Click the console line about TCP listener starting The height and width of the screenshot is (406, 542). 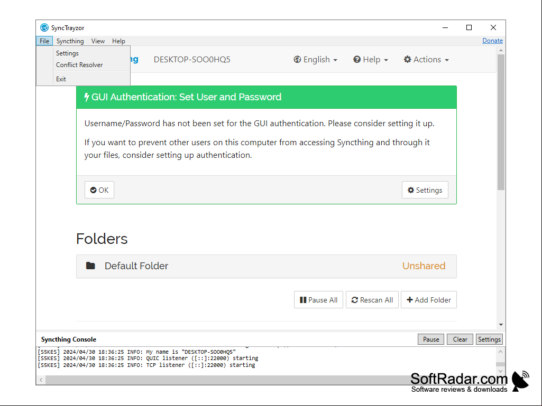[146, 365]
